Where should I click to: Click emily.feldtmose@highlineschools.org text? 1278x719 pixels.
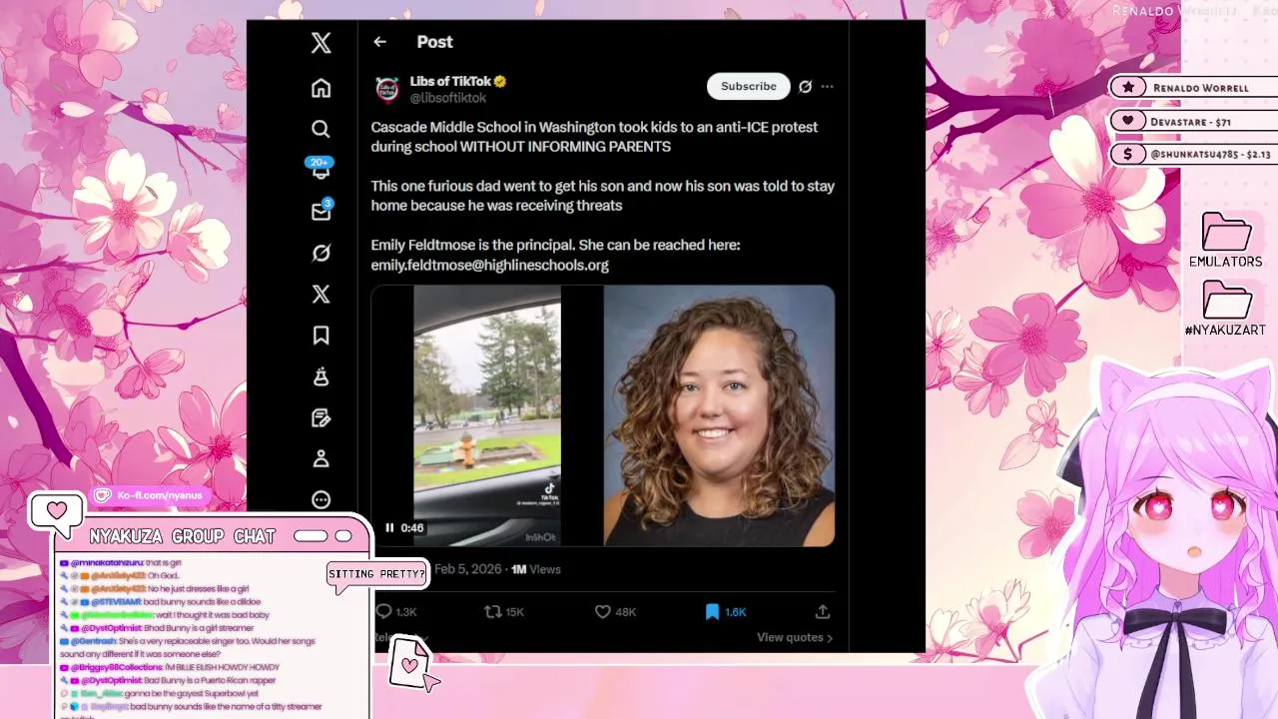tap(489, 265)
